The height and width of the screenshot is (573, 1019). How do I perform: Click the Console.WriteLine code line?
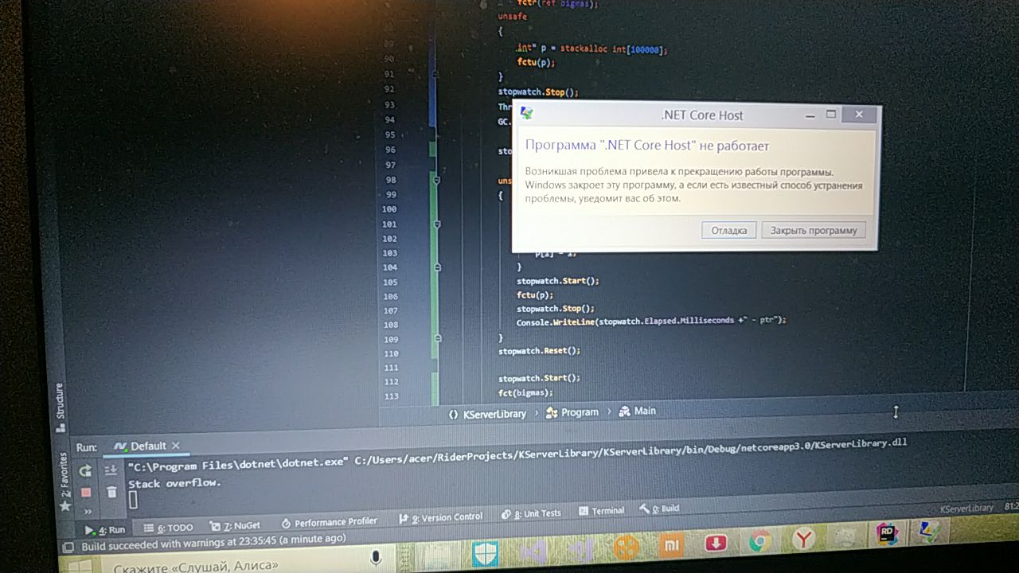click(651, 321)
